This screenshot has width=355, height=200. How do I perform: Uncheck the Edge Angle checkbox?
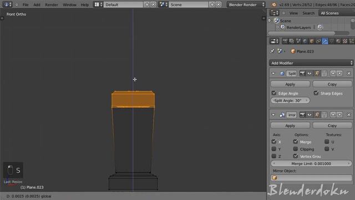pyautogui.click(x=273, y=93)
